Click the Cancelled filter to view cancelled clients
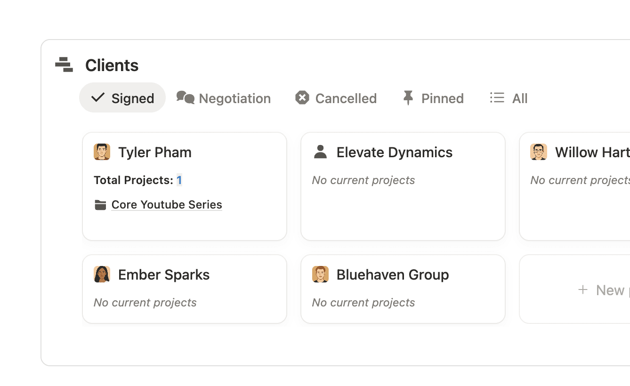 (335, 98)
